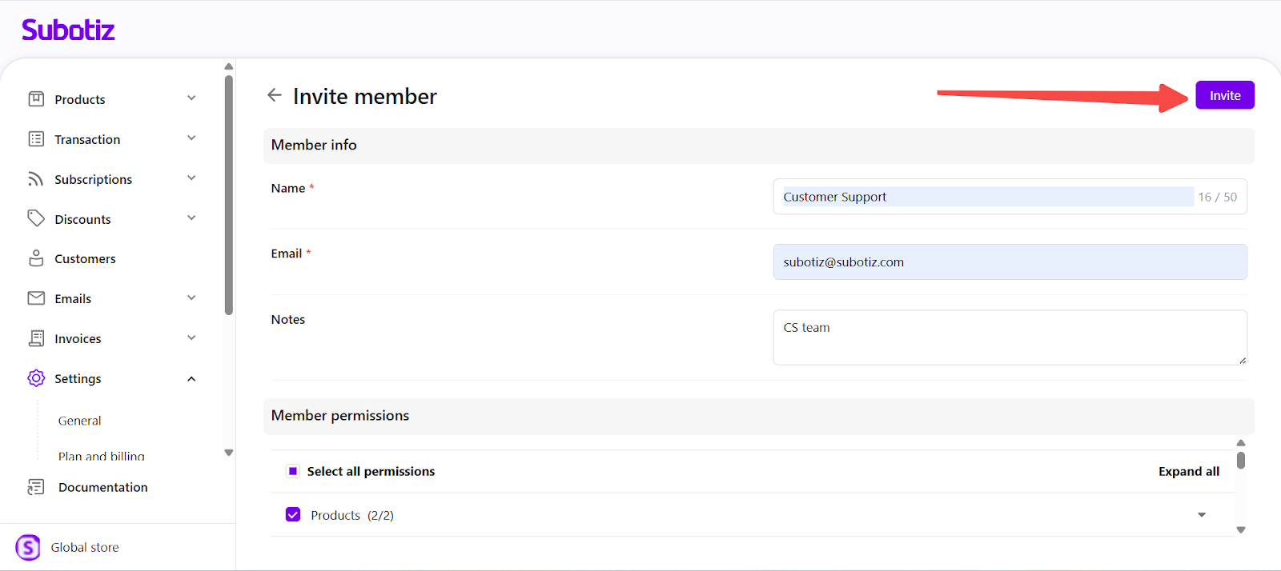
Task: Uncheck the Products permissions checkbox
Action: (293, 515)
